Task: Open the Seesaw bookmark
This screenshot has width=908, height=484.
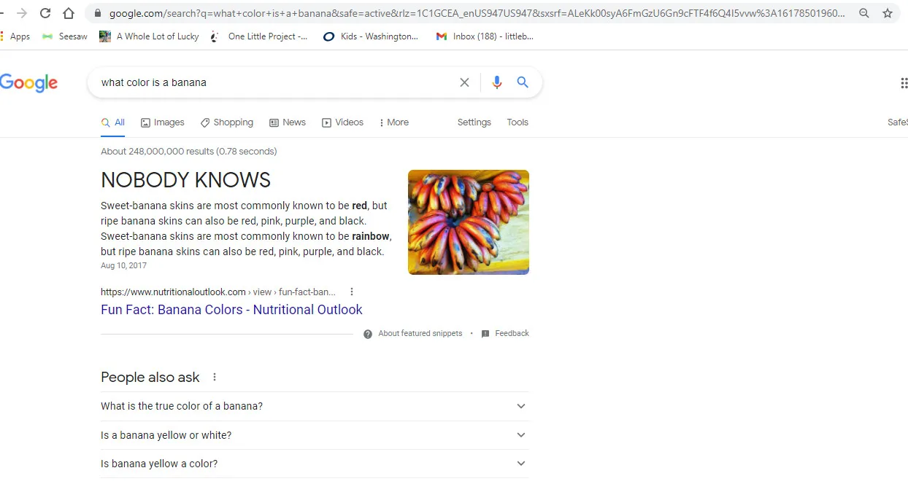Action: [x=65, y=36]
